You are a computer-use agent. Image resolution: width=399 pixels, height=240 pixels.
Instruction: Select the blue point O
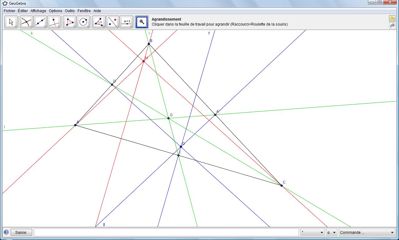[x=181, y=147]
